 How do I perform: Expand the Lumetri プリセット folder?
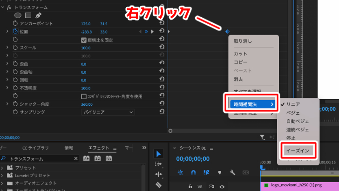coord(2,176)
